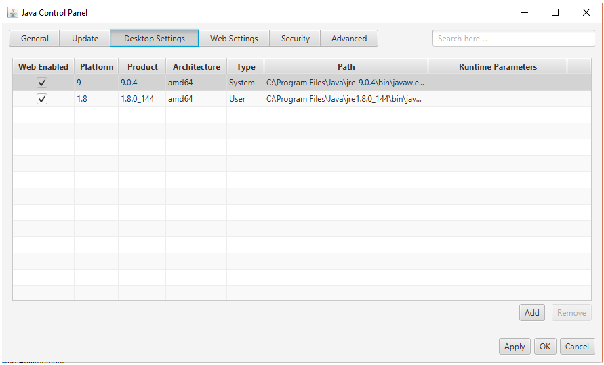
Task: Maximize the Java Control Panel window
Action: coord(555,12)
